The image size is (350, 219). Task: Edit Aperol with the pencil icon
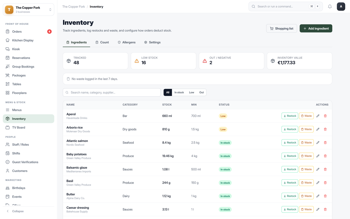coord(318,116)
